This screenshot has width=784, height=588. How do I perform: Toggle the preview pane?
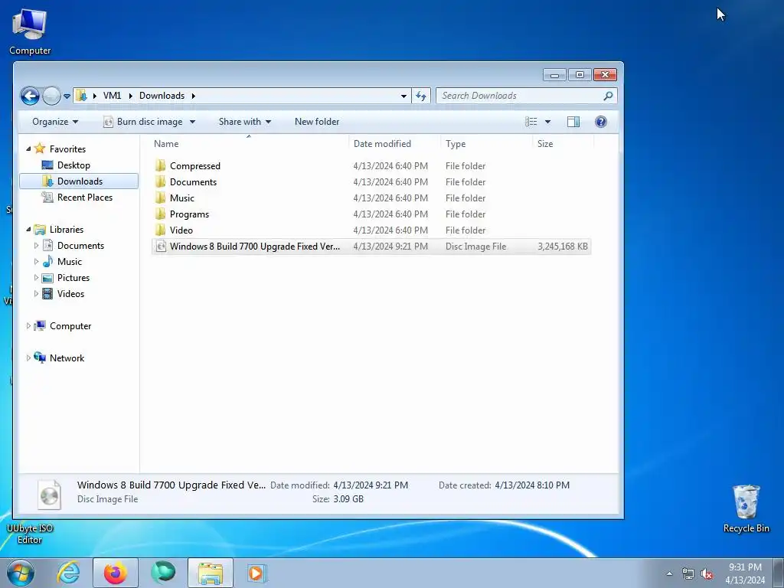573,122
